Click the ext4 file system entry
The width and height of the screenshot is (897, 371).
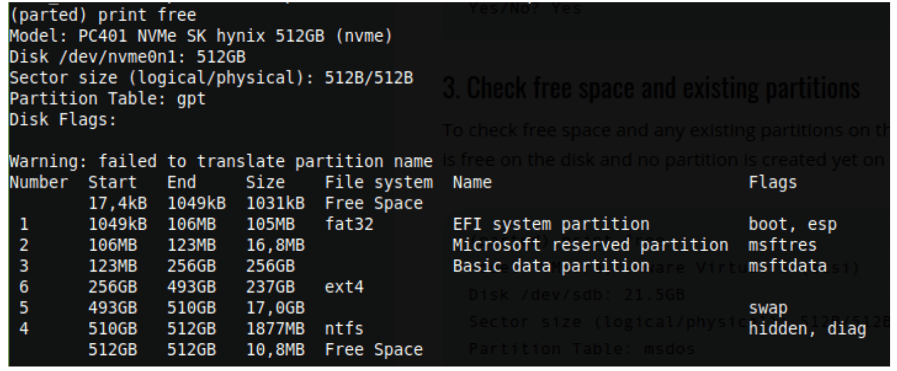coord(344,287)
